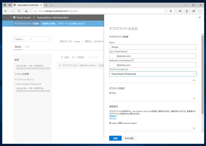Switch to the 説明 tab
The height and width of the screenshot is (146, 206).
coord(27,47)
